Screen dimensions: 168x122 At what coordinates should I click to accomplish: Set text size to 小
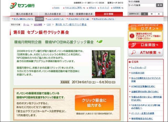[144, 14]
